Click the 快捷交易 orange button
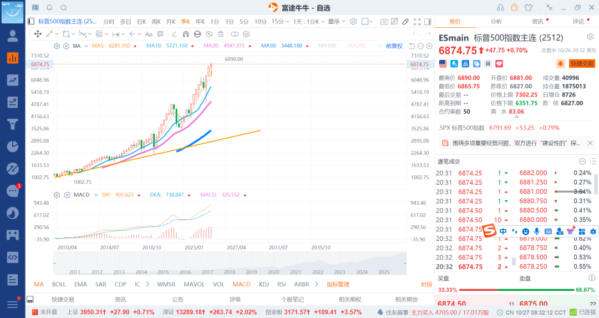This screenshot has width=599, height=318. [582, 64]
